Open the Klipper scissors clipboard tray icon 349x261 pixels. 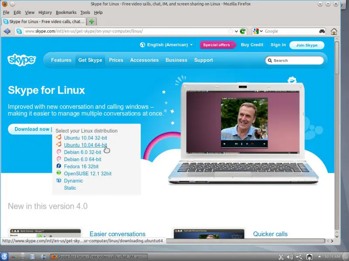pos(281,257)
